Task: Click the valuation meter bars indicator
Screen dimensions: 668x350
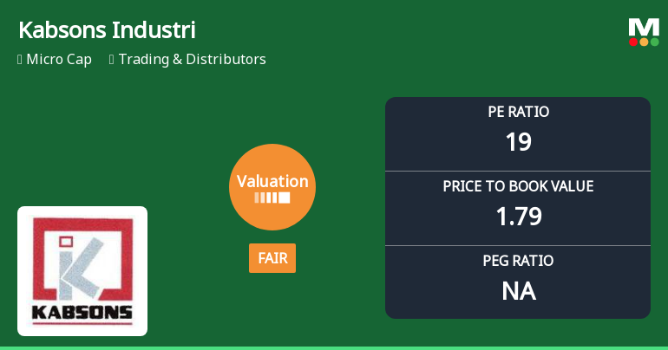Action: 272,198
